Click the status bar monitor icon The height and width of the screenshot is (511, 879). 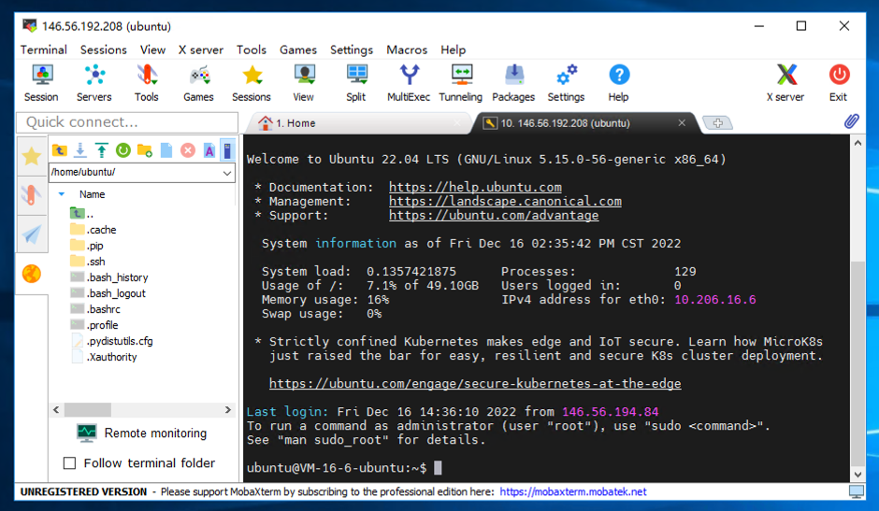[x=856, y=492]
